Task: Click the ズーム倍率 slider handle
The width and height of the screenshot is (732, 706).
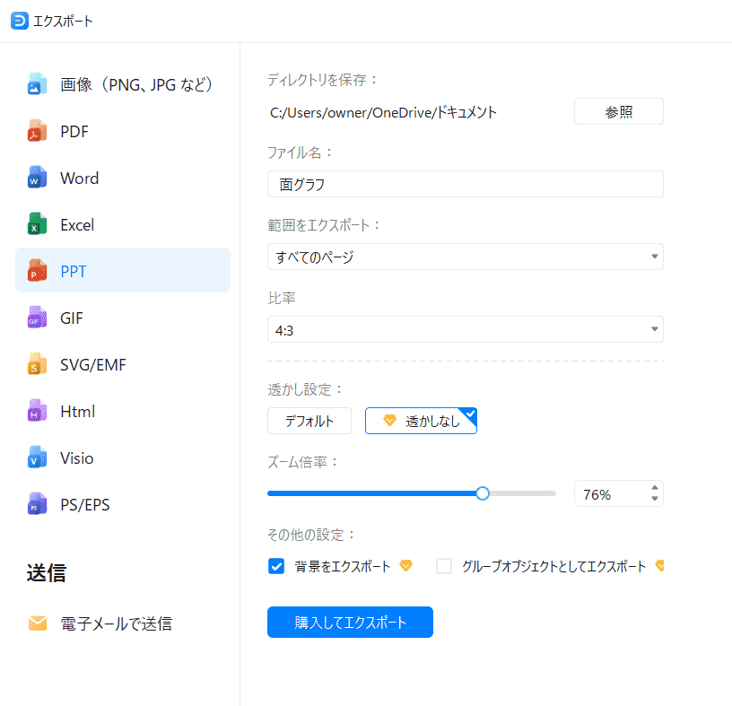Action: 483,493
